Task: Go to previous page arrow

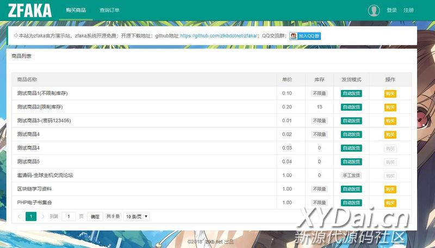Action: click(19, 217)
